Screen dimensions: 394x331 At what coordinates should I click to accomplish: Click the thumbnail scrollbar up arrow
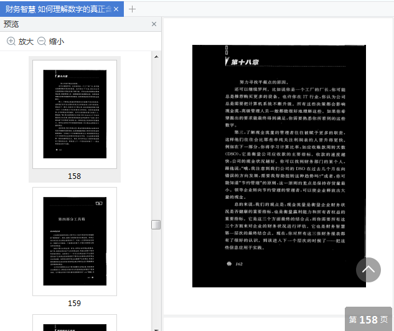click(x=156, y=57)
